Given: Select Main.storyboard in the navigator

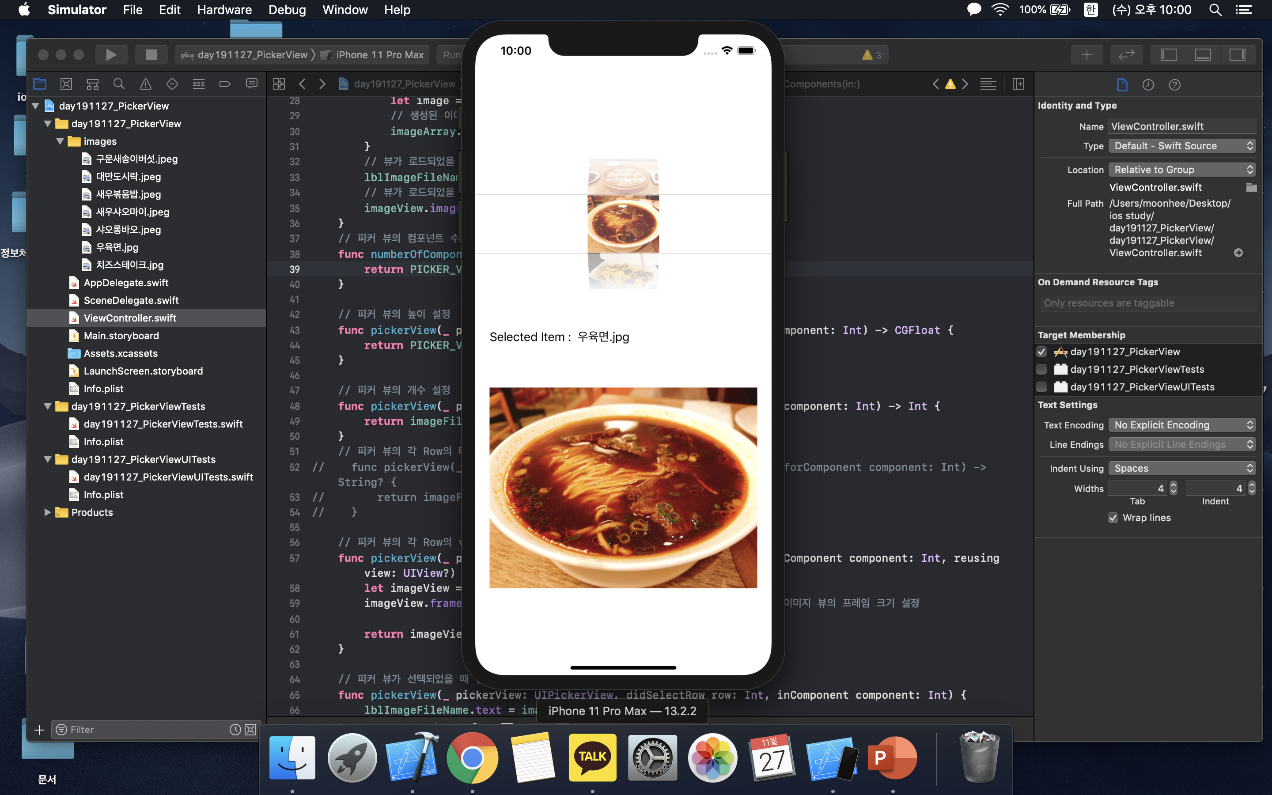Looking at the screenshot, I should tap(121, 336).
